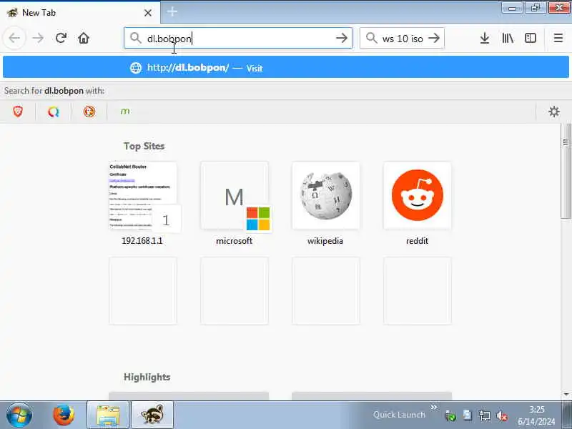This screenshot has width=572, height=429.
Task: Open the hamburger application menu
Action: [558, 38]
